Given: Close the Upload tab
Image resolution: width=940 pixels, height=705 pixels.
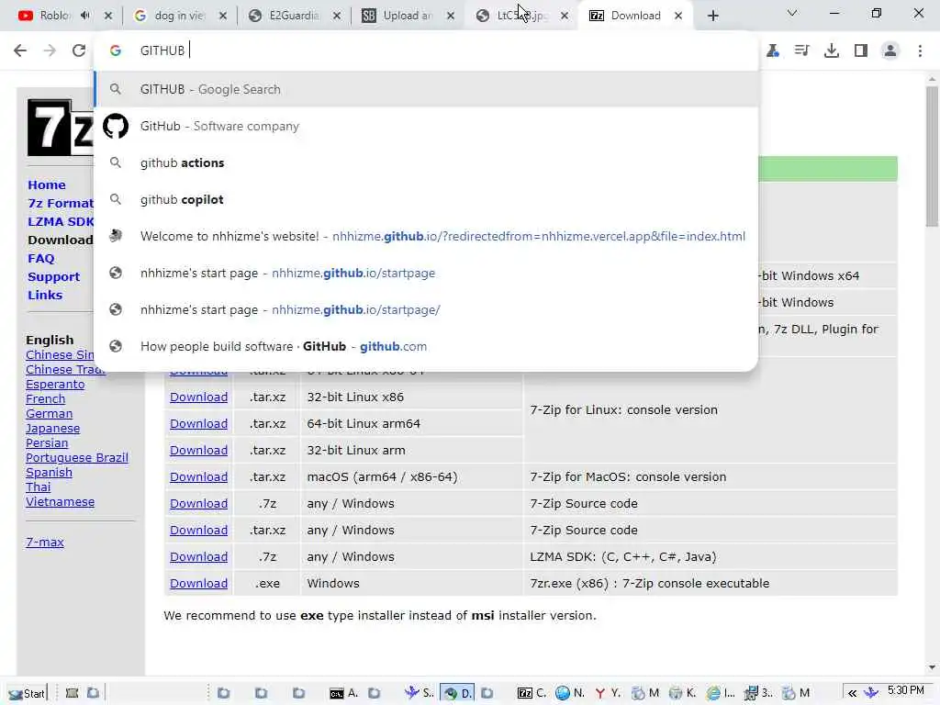Looking at the screenshot, I should [x=451, y=16].
